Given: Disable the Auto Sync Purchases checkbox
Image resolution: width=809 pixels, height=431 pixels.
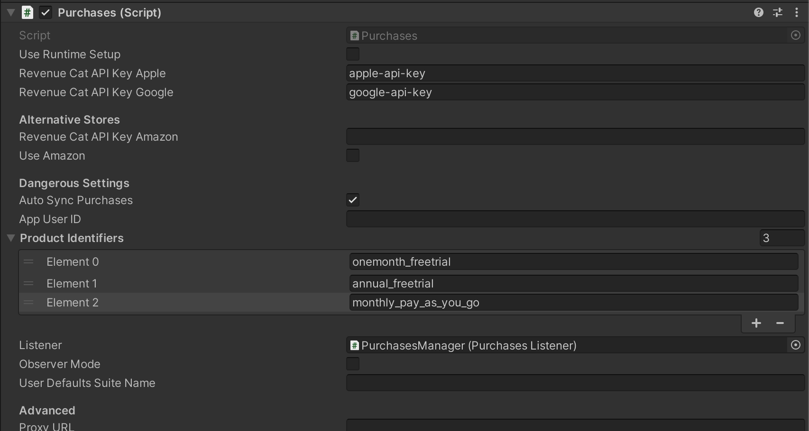Looking at the screenshot, I should coord(353,200).
